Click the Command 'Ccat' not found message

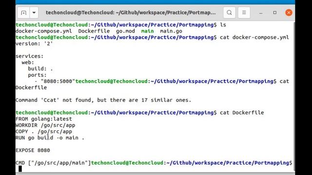coord(103,100)
